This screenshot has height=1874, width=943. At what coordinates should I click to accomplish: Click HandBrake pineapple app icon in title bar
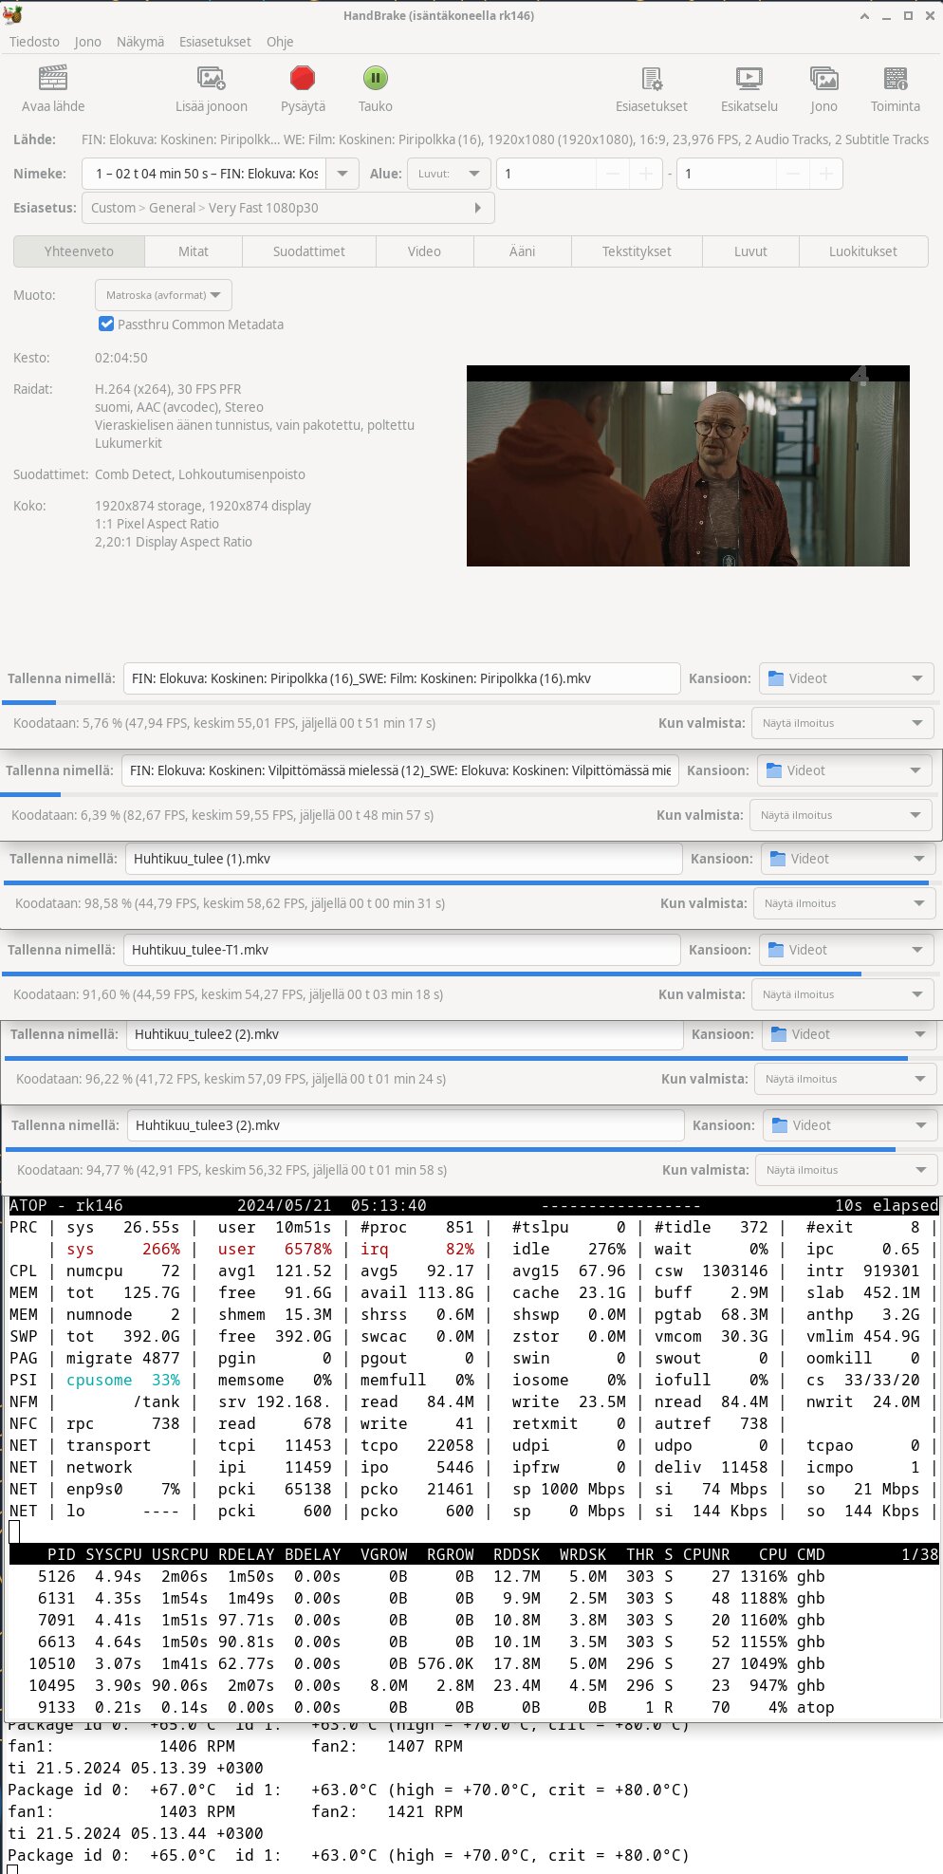click(12, 15)
